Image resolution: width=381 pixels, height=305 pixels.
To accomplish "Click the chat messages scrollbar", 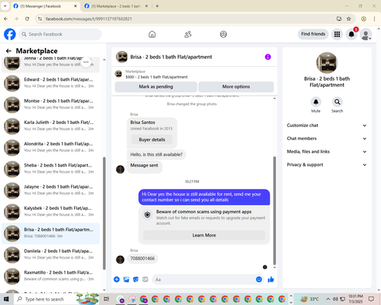I will point(274,211).
